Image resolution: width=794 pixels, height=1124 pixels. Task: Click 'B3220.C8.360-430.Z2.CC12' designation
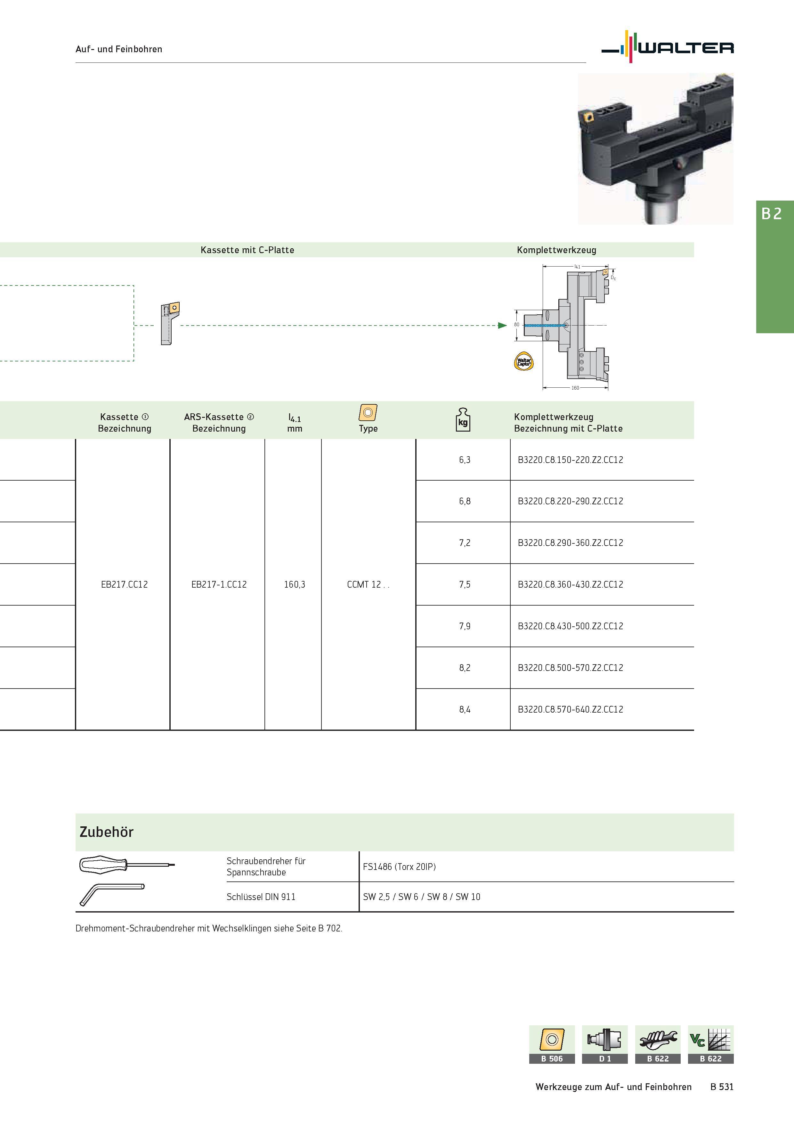(571, 584)
